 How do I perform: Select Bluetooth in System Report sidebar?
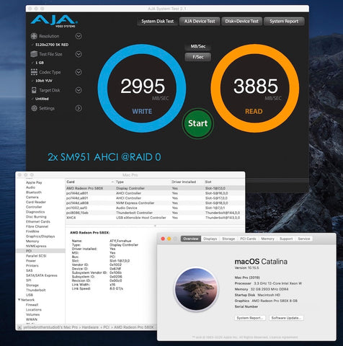pos(34,192)
